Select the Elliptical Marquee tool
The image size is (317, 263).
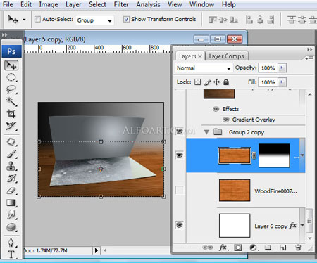[x=11, y=77]
